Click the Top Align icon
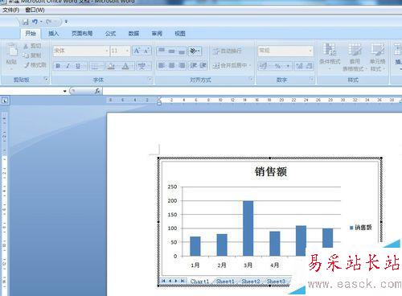The height and width of the screenshot is (296, 402). click(162, 51)
